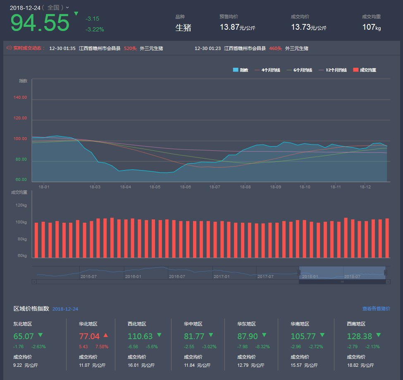Image resolution: width=403 pixels, height=380 pixels.
Task: Click the green down arrow for 华东地区
Action: pos(264,335)
